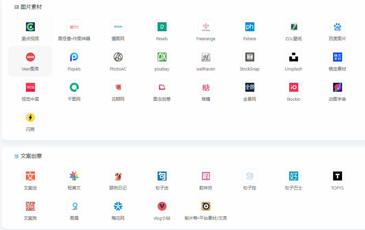Click the 百度图片 text label
Viewport: 365px width, 230px height.
point(337,39)
